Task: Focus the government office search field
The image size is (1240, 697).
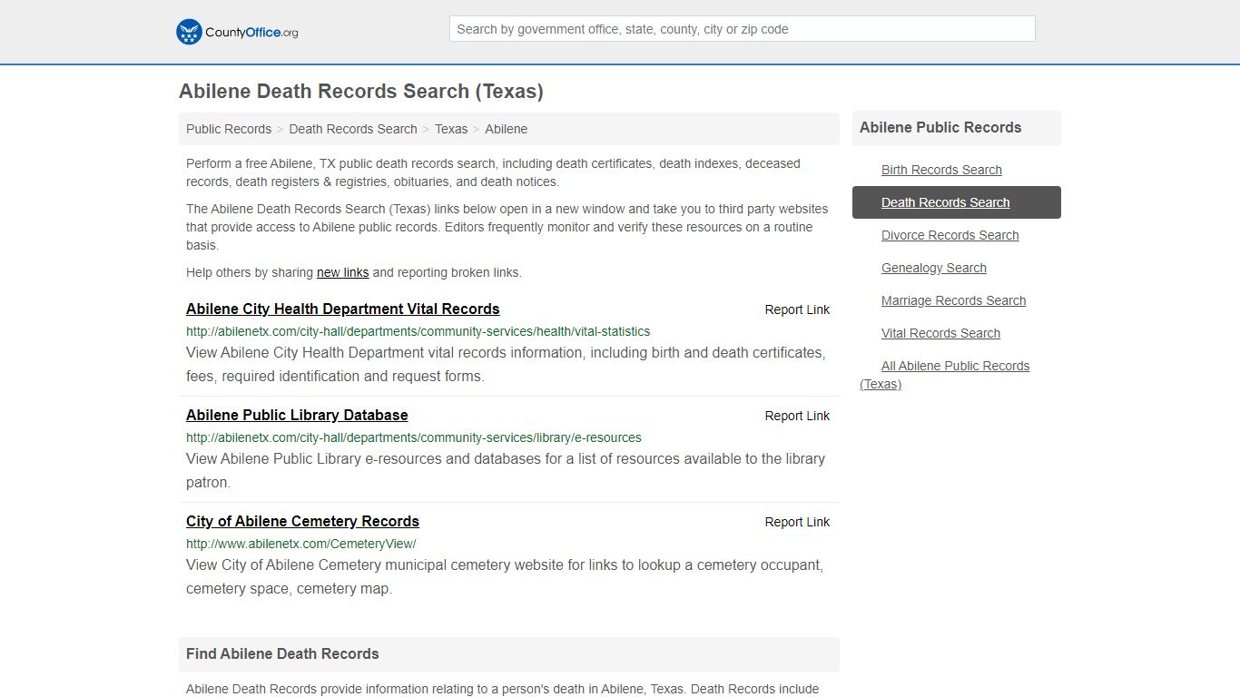Action: point(742,29)
